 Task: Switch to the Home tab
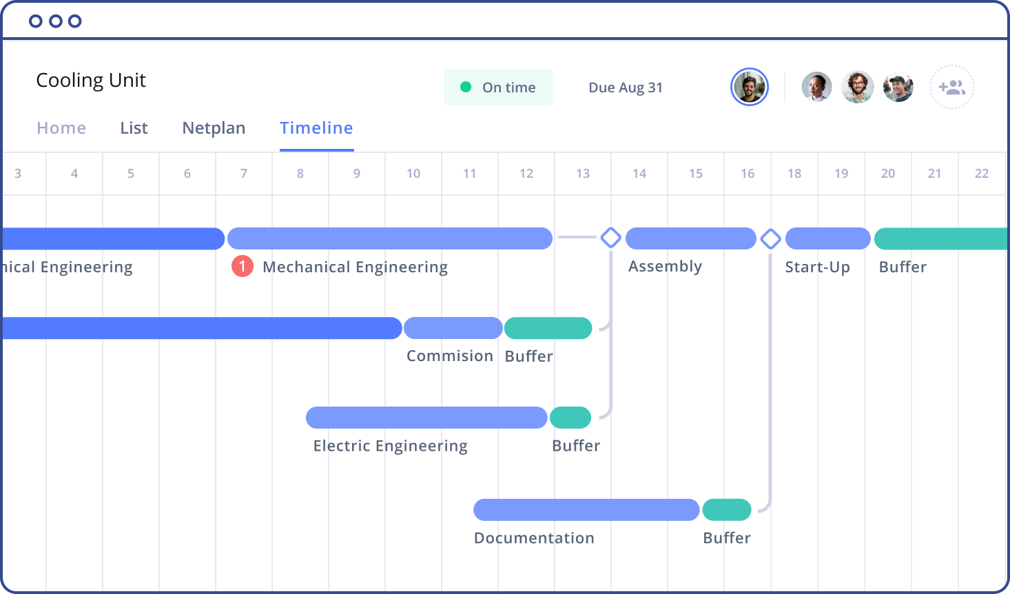pyautogui.click(x=61, y=128)
